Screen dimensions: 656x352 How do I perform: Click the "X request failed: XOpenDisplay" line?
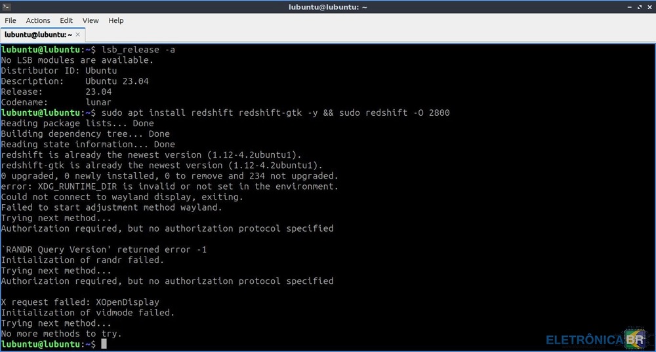80,302
